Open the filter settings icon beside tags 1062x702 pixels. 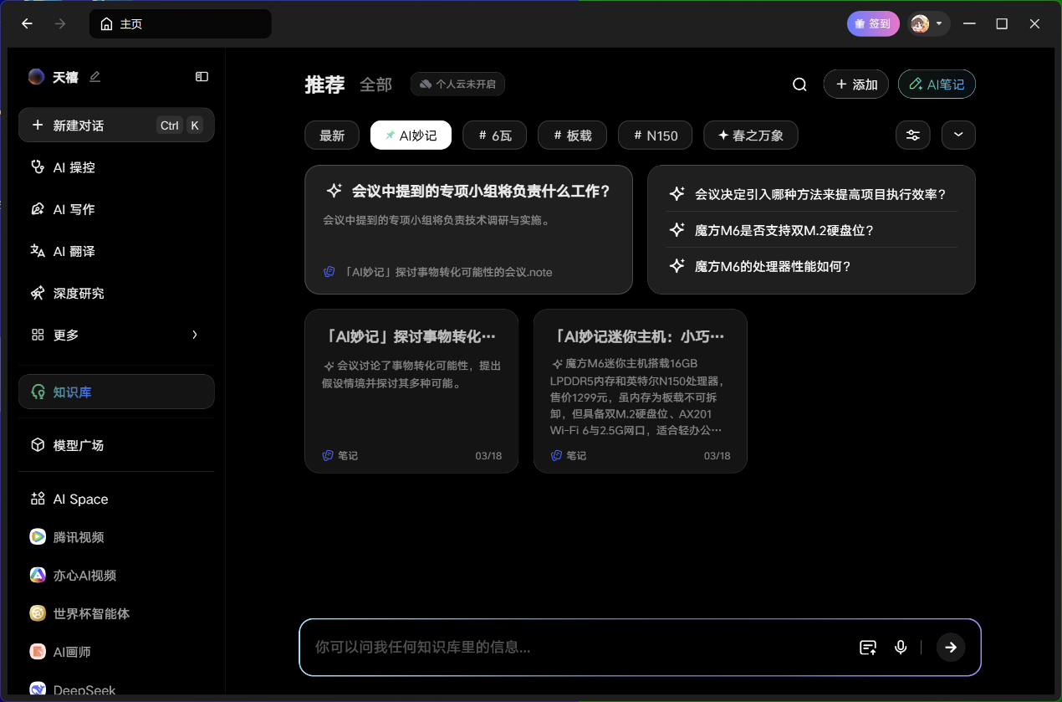tap(912, 135)
